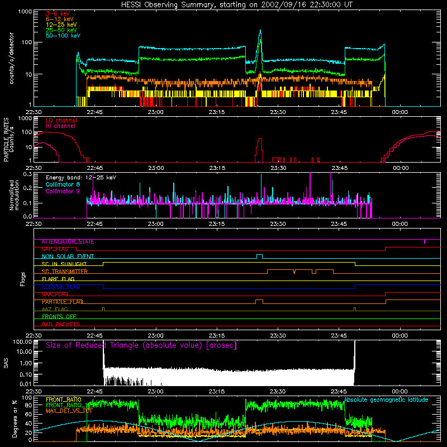The image size is (447, 447).
Task: Select the FLARE_FLAG label
Action: [58, 279]
